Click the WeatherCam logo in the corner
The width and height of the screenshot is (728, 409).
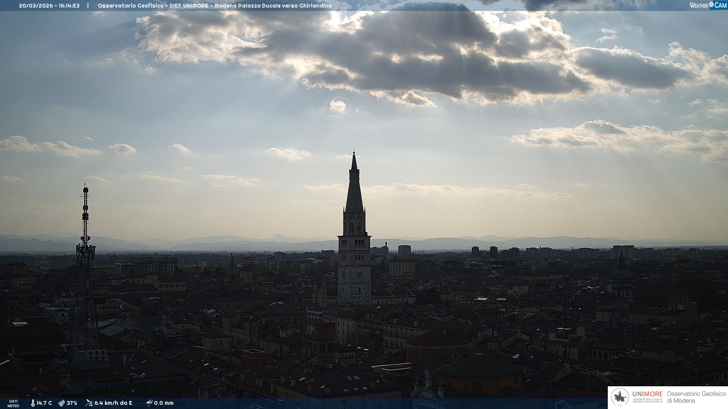[x=708, y=5]
